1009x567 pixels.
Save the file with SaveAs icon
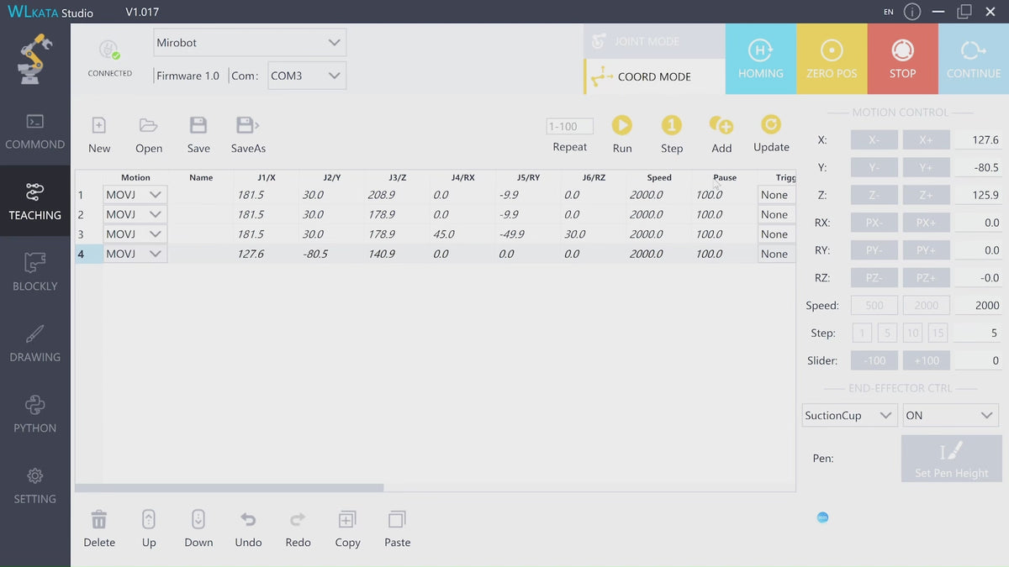click(247, 126)
